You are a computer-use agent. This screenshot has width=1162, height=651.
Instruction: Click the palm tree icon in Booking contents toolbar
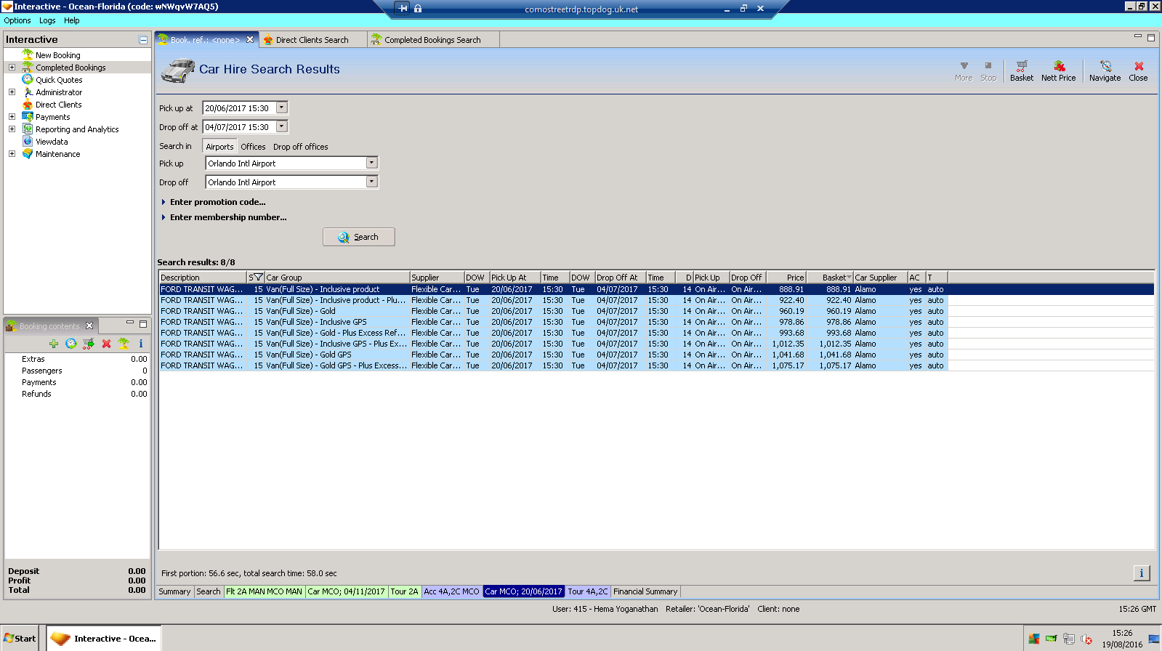click(x=124, y=344)
